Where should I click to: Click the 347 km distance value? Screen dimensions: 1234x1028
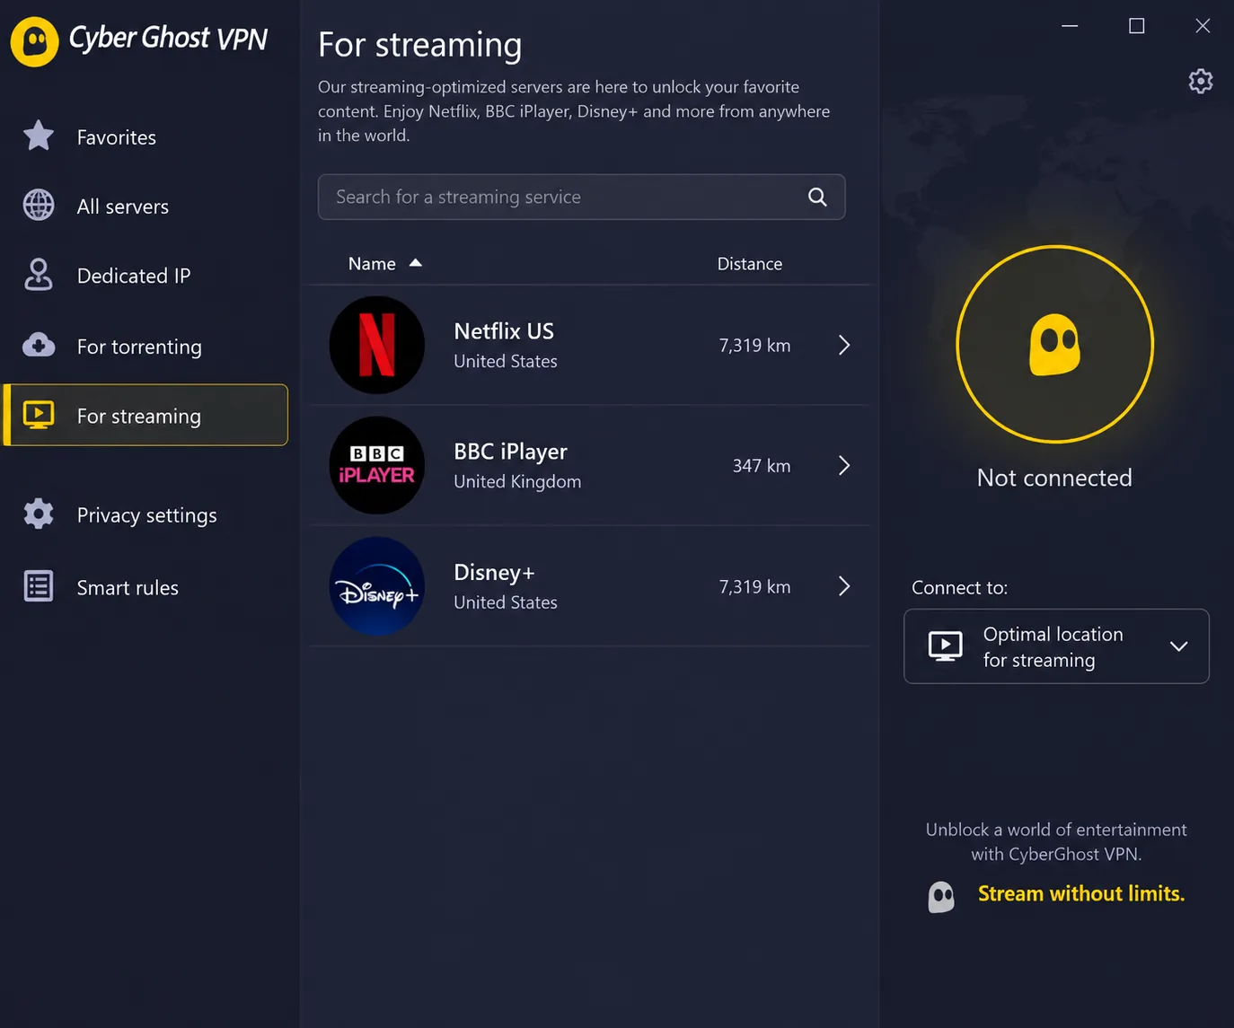[x=762, y=465]
